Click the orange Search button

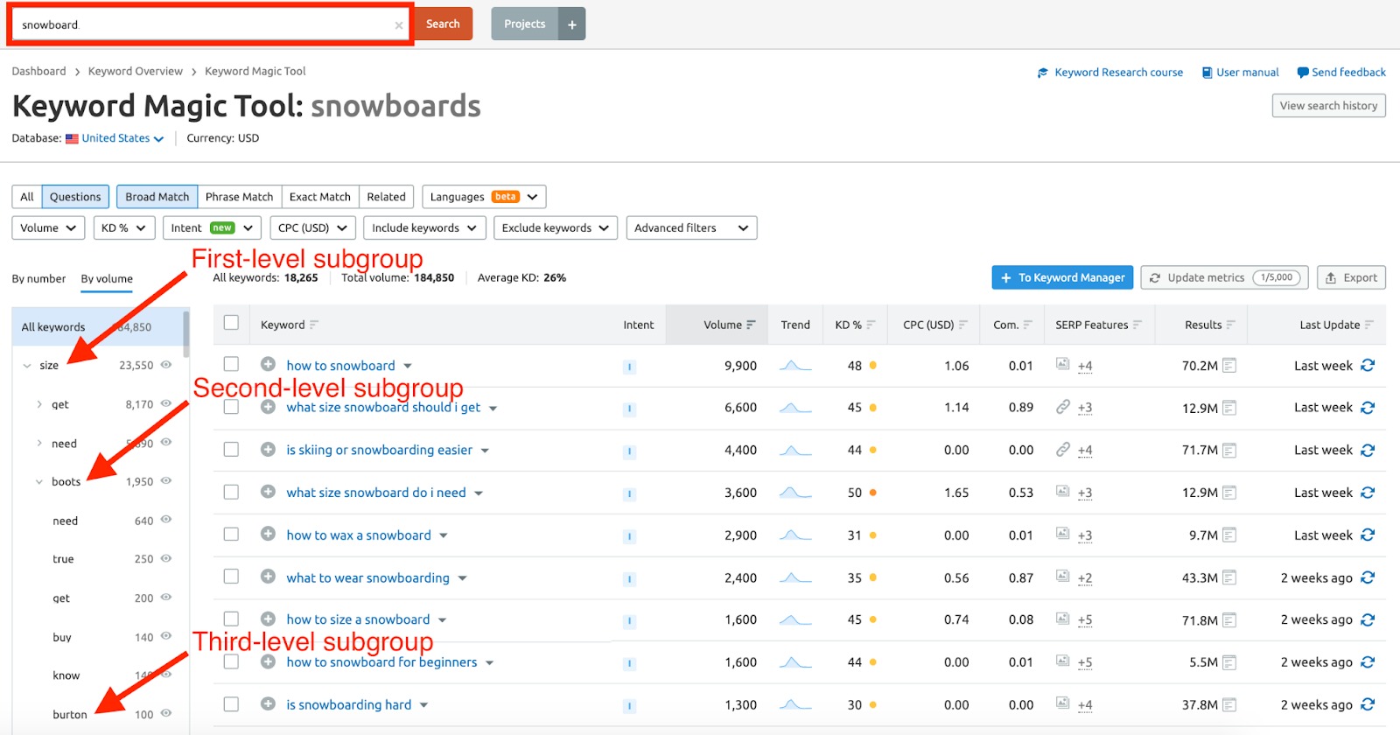point(443,24)
